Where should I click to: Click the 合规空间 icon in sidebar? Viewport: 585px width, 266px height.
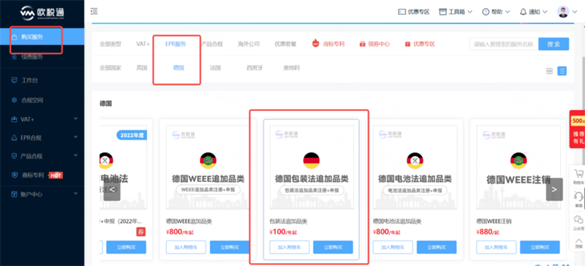14,100
